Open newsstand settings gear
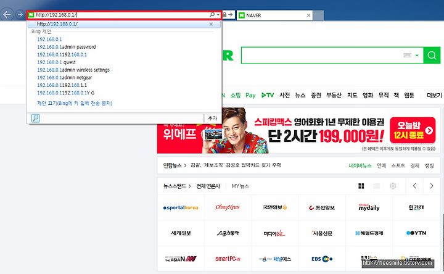Viewport: 444px width, 274px height. (x=393, y=186)
